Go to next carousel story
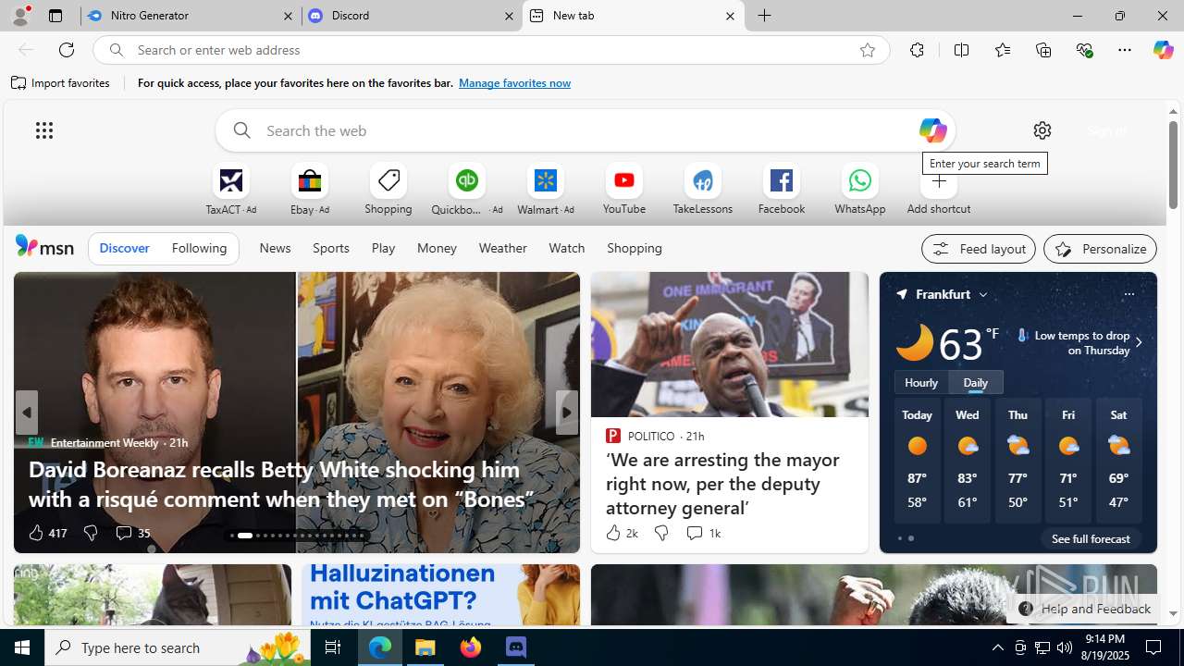Screen dimensions: 1184x666 [x=567, y=413]
